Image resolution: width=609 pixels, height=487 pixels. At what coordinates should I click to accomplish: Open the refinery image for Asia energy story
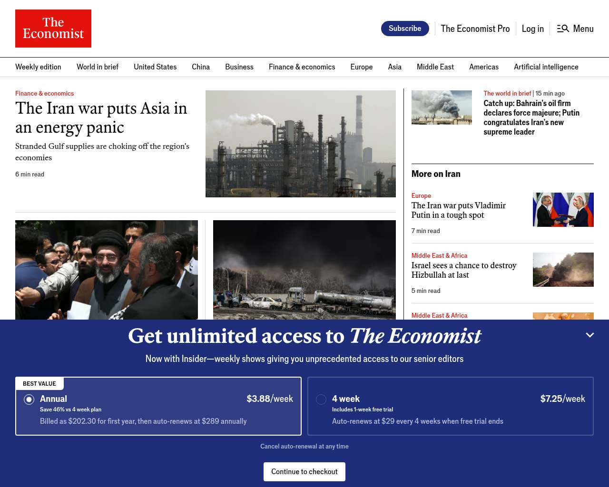301,144
